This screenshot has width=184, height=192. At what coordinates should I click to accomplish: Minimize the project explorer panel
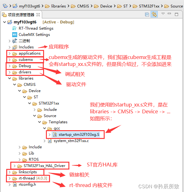coord(169,13)
